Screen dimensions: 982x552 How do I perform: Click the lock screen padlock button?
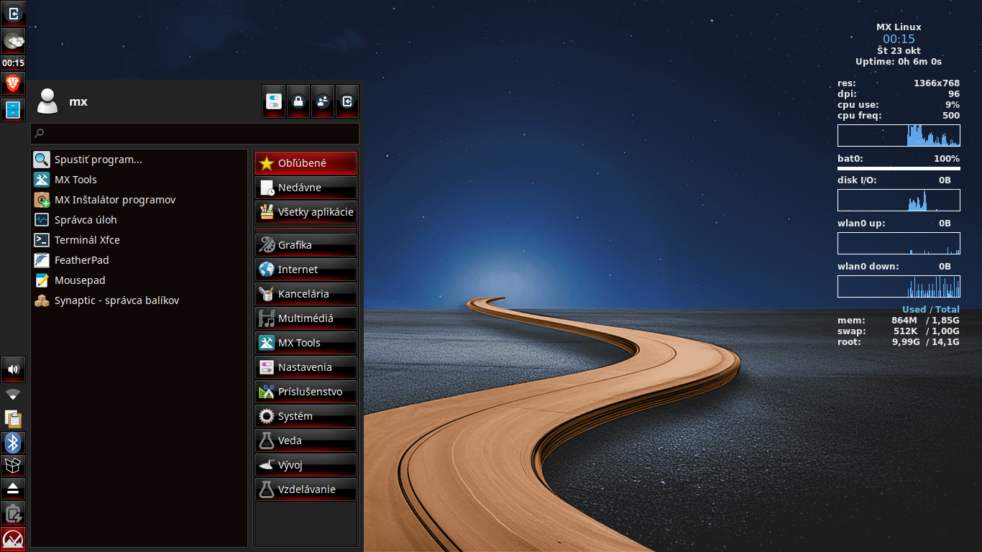point(298,101)
